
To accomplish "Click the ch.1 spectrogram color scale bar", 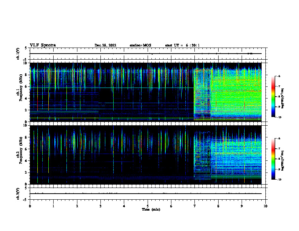I will [x=273, y=97].
